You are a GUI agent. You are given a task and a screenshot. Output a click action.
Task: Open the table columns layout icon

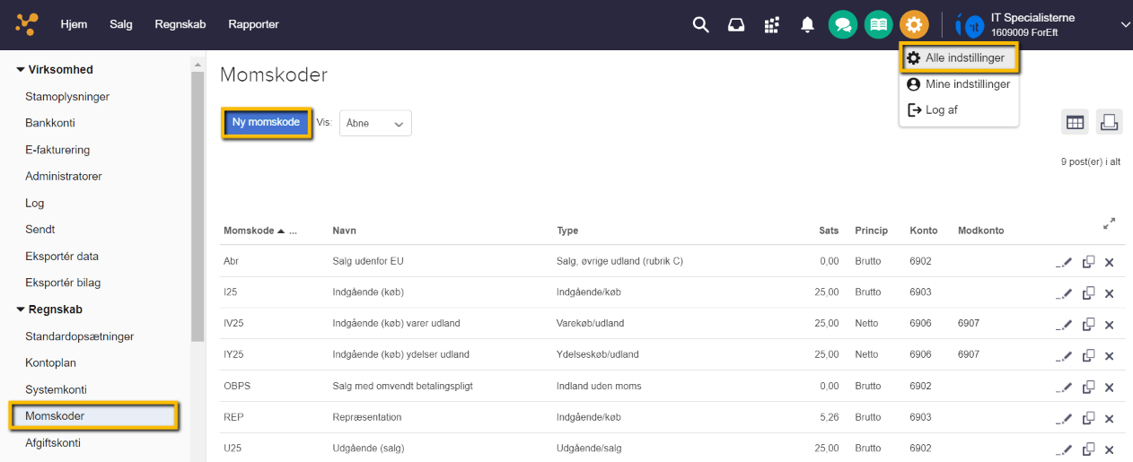[1075, 122]
